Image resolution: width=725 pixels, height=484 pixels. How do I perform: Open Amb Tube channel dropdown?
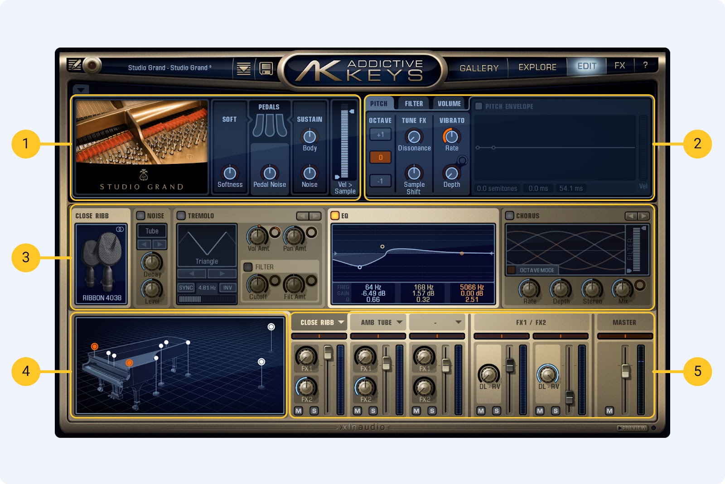tap(399, 322)
